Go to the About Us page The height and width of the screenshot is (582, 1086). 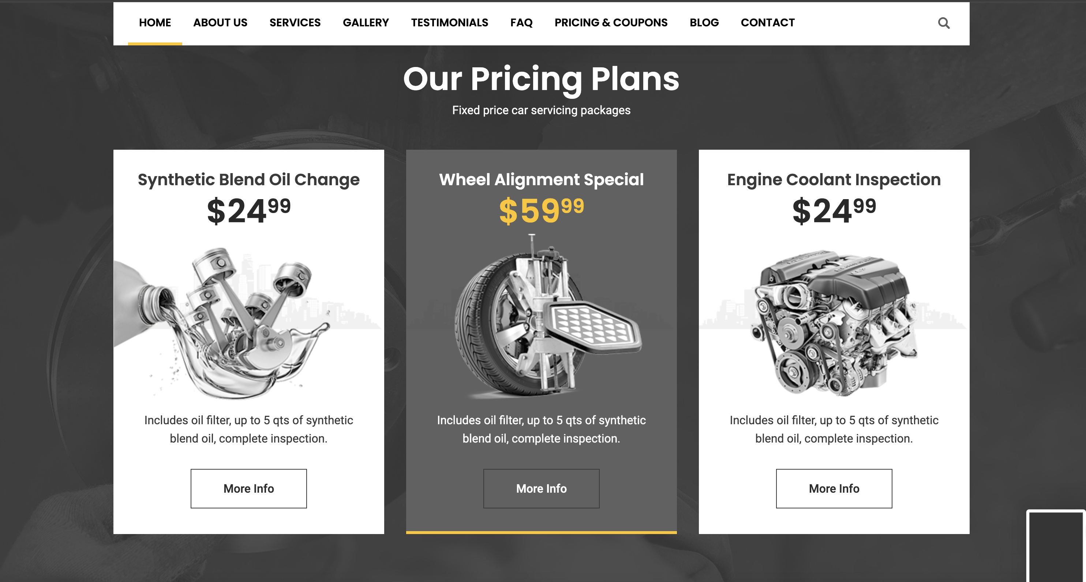click(x=220, y=23)
